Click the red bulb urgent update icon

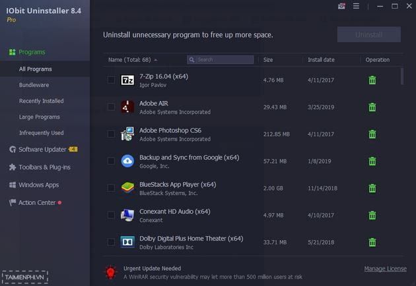pyautogui.click(x=111, y=272)
